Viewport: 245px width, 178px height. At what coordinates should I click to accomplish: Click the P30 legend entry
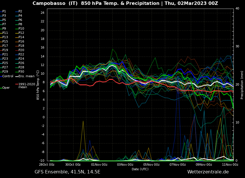pos(21,72)
